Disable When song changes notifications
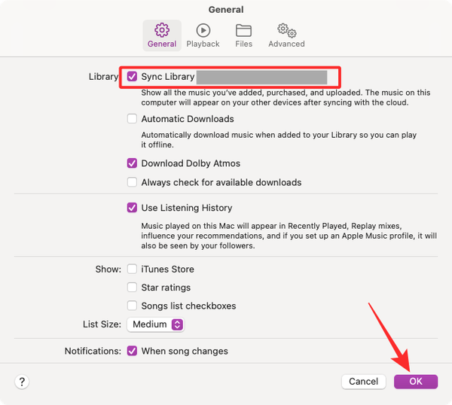This screenshot has width=452, height=405. [x=133, y=351]
